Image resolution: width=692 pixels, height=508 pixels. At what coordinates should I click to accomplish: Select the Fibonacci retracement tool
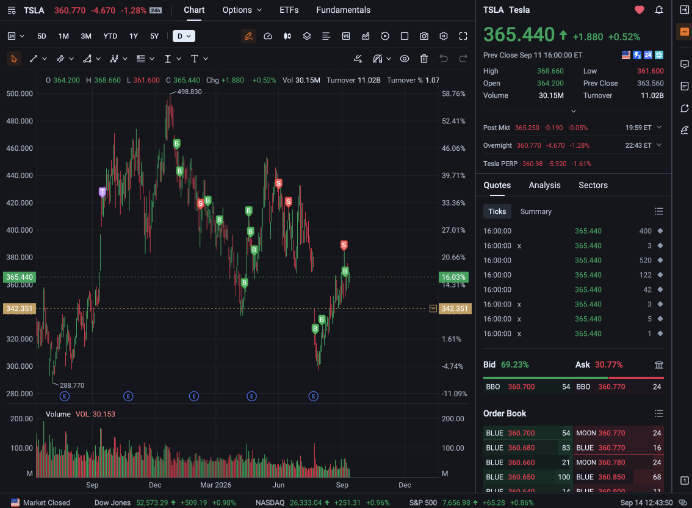click(x=141, y=59)
